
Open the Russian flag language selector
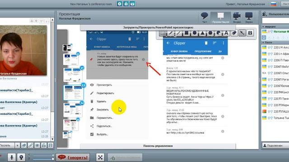(x=274, y=4)
